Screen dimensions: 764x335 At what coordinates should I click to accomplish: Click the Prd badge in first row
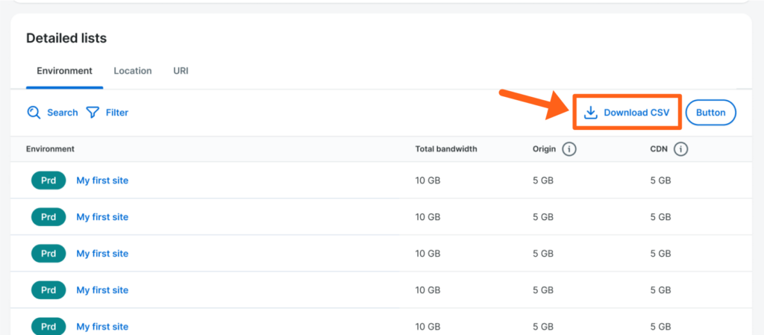pos(48,181)
